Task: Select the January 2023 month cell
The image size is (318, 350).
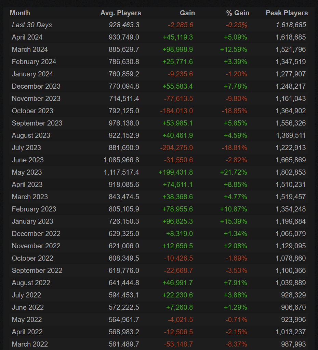Action: tap(32, 221)
